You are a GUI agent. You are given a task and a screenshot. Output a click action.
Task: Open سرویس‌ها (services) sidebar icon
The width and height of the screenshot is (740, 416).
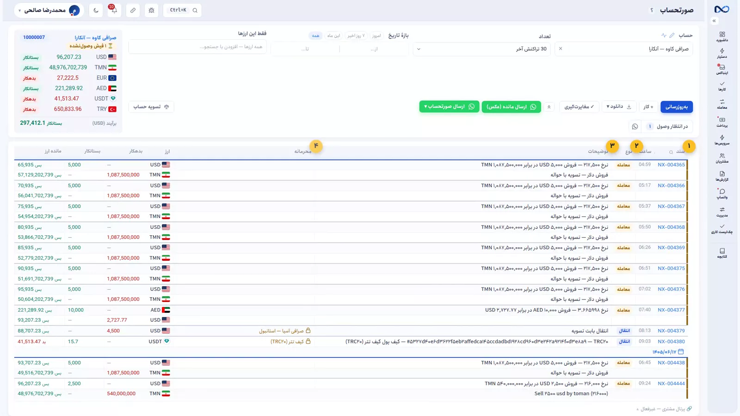click(722, 140)
